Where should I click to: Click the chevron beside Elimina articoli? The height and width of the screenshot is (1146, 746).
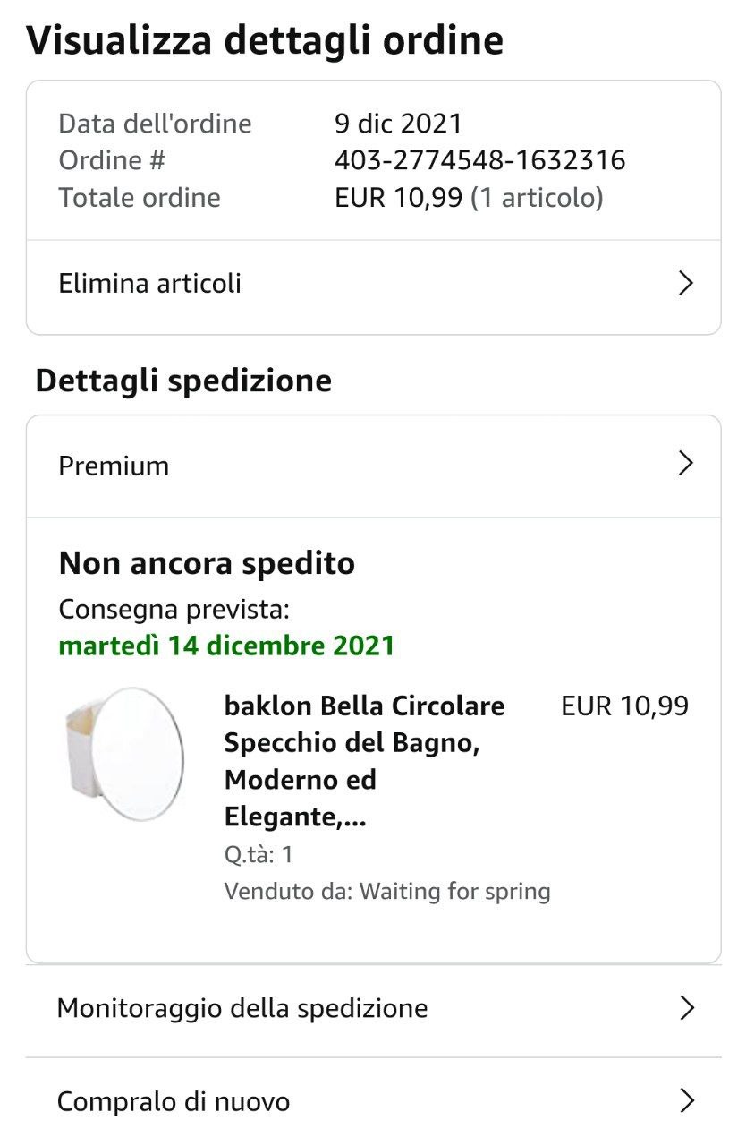[686, 284]
